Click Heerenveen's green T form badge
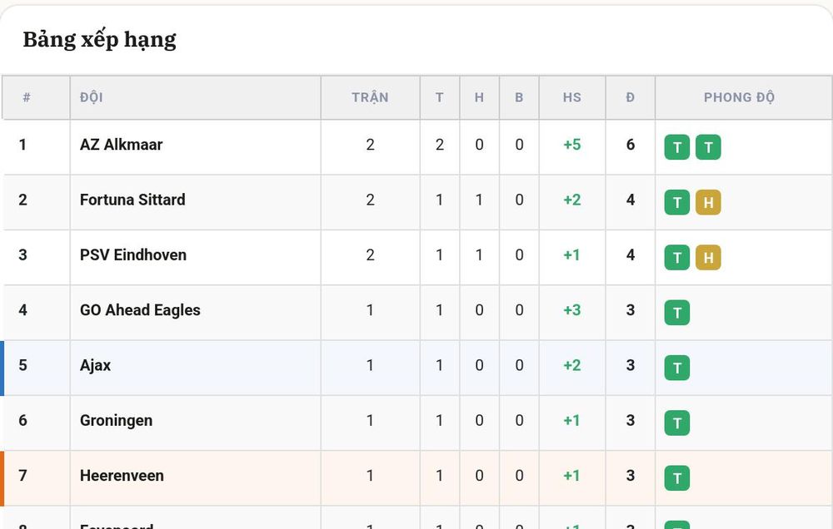Image resolution: width=833 pixels, height=529 pixels. (x=676, y=478)
